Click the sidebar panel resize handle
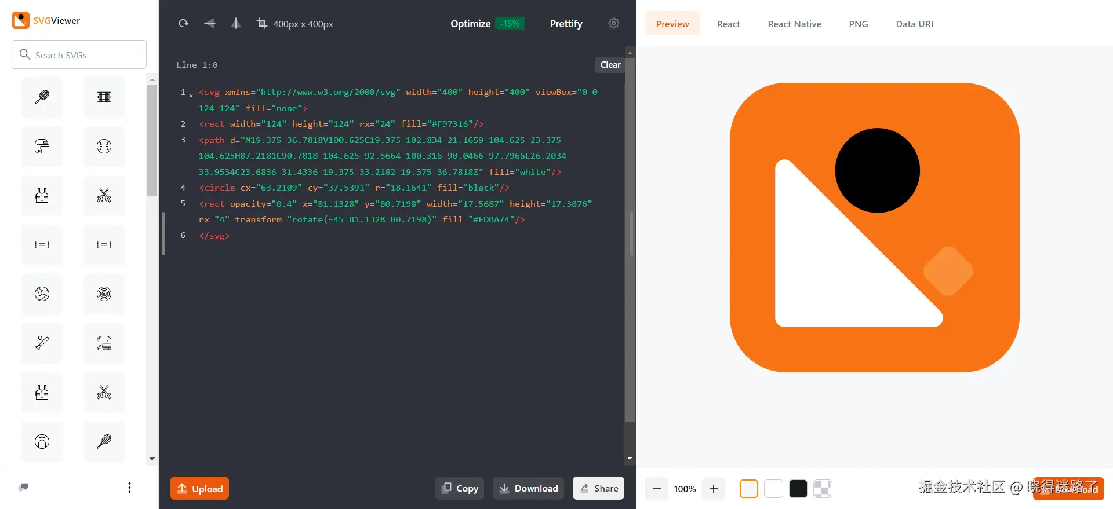Image resolution: width=1113 pixels, height=509 pixels. click(163, 233)
